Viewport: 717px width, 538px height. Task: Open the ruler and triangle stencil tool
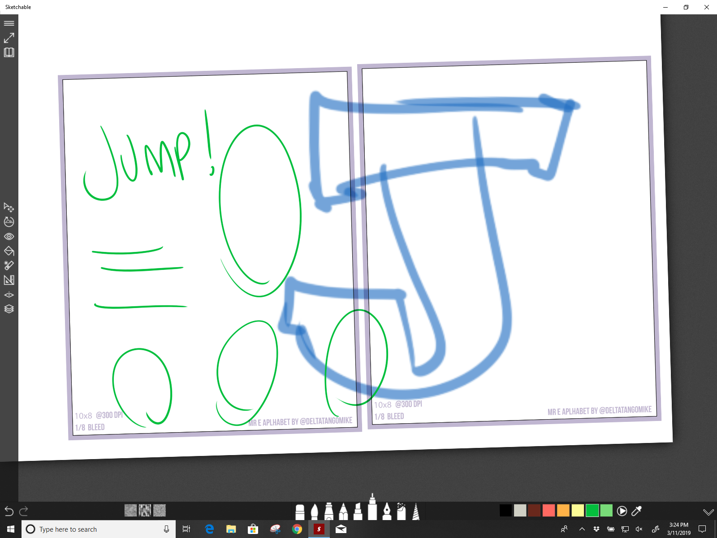(x=9, y=280)
